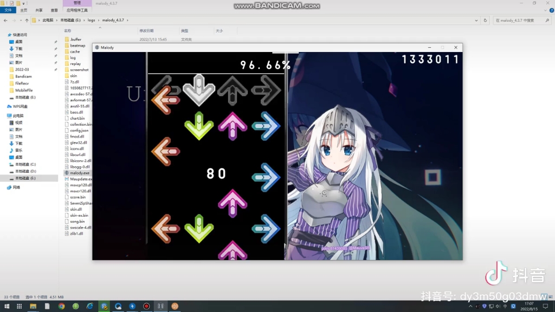Expand the chevron after 本地磁盘 (E:) in breadcrumb
The height and width of the screenshot is (312, 555).
click(84, 21)
